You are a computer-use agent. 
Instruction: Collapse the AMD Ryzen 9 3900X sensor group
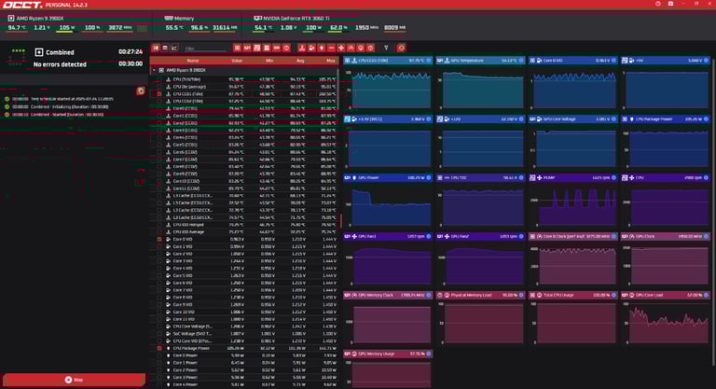[x=154, y=70]
